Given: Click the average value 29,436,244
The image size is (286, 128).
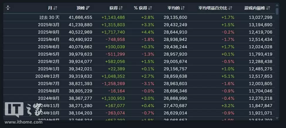Looking at the screenshot, I should tap(175, 47).
